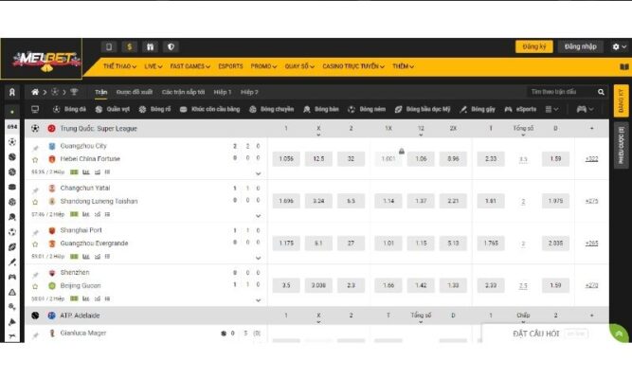
Task: Select Bóng bầu dục Mỹ filter
Action: [422, 109]
